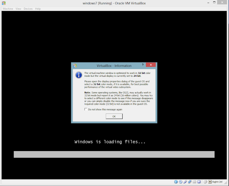Open the Help menu

[38, 9]
